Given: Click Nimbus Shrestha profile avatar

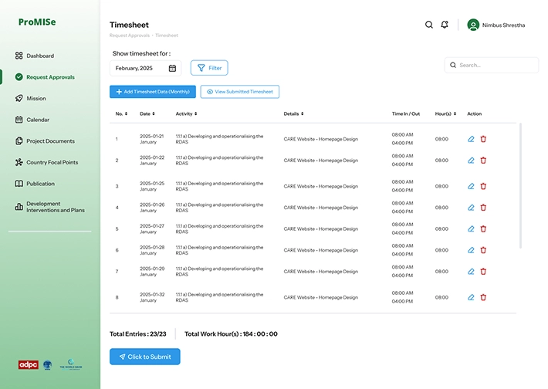Looking at the screenshot, I should pos(473,25).
